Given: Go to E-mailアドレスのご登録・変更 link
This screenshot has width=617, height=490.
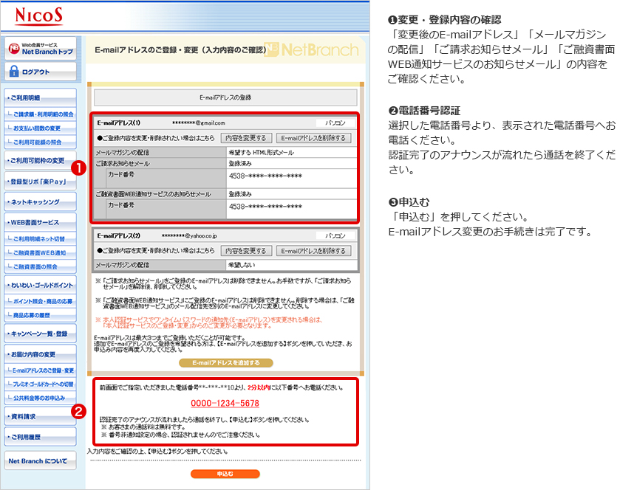Looking at the screenshot, I should pos(43,370).
